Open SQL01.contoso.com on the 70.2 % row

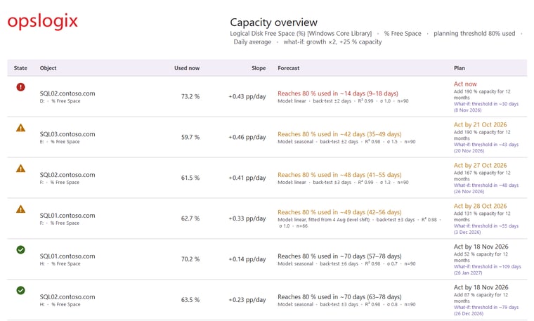click(x=67, y=256)
